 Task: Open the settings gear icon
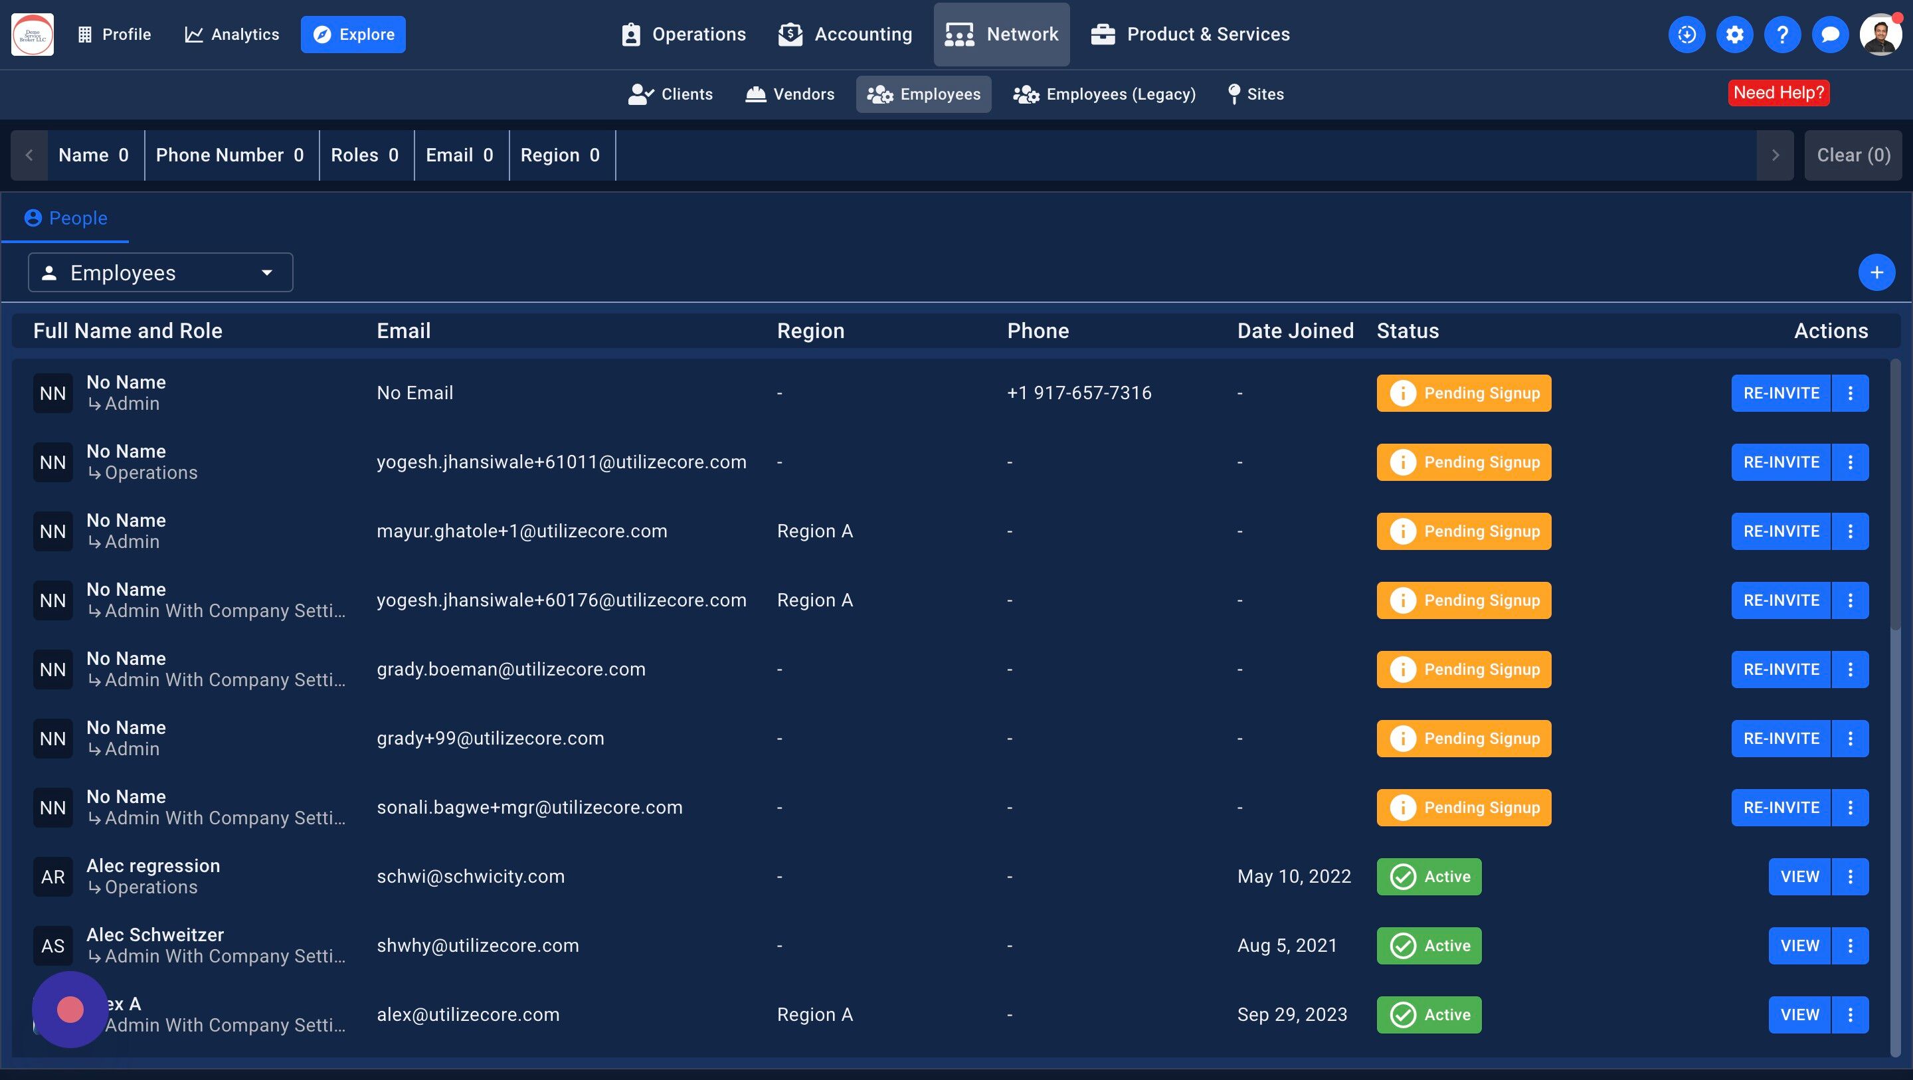pos(1734,34)
